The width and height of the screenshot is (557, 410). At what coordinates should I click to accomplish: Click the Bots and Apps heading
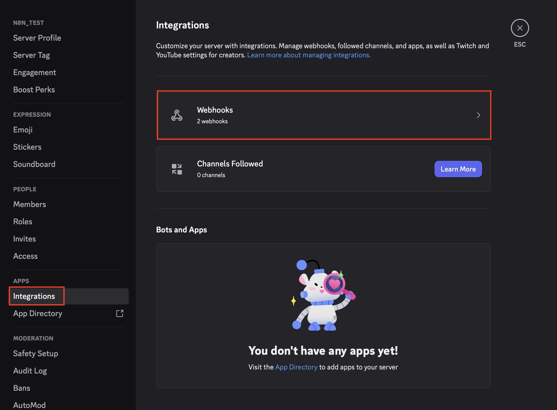(181, 230)
